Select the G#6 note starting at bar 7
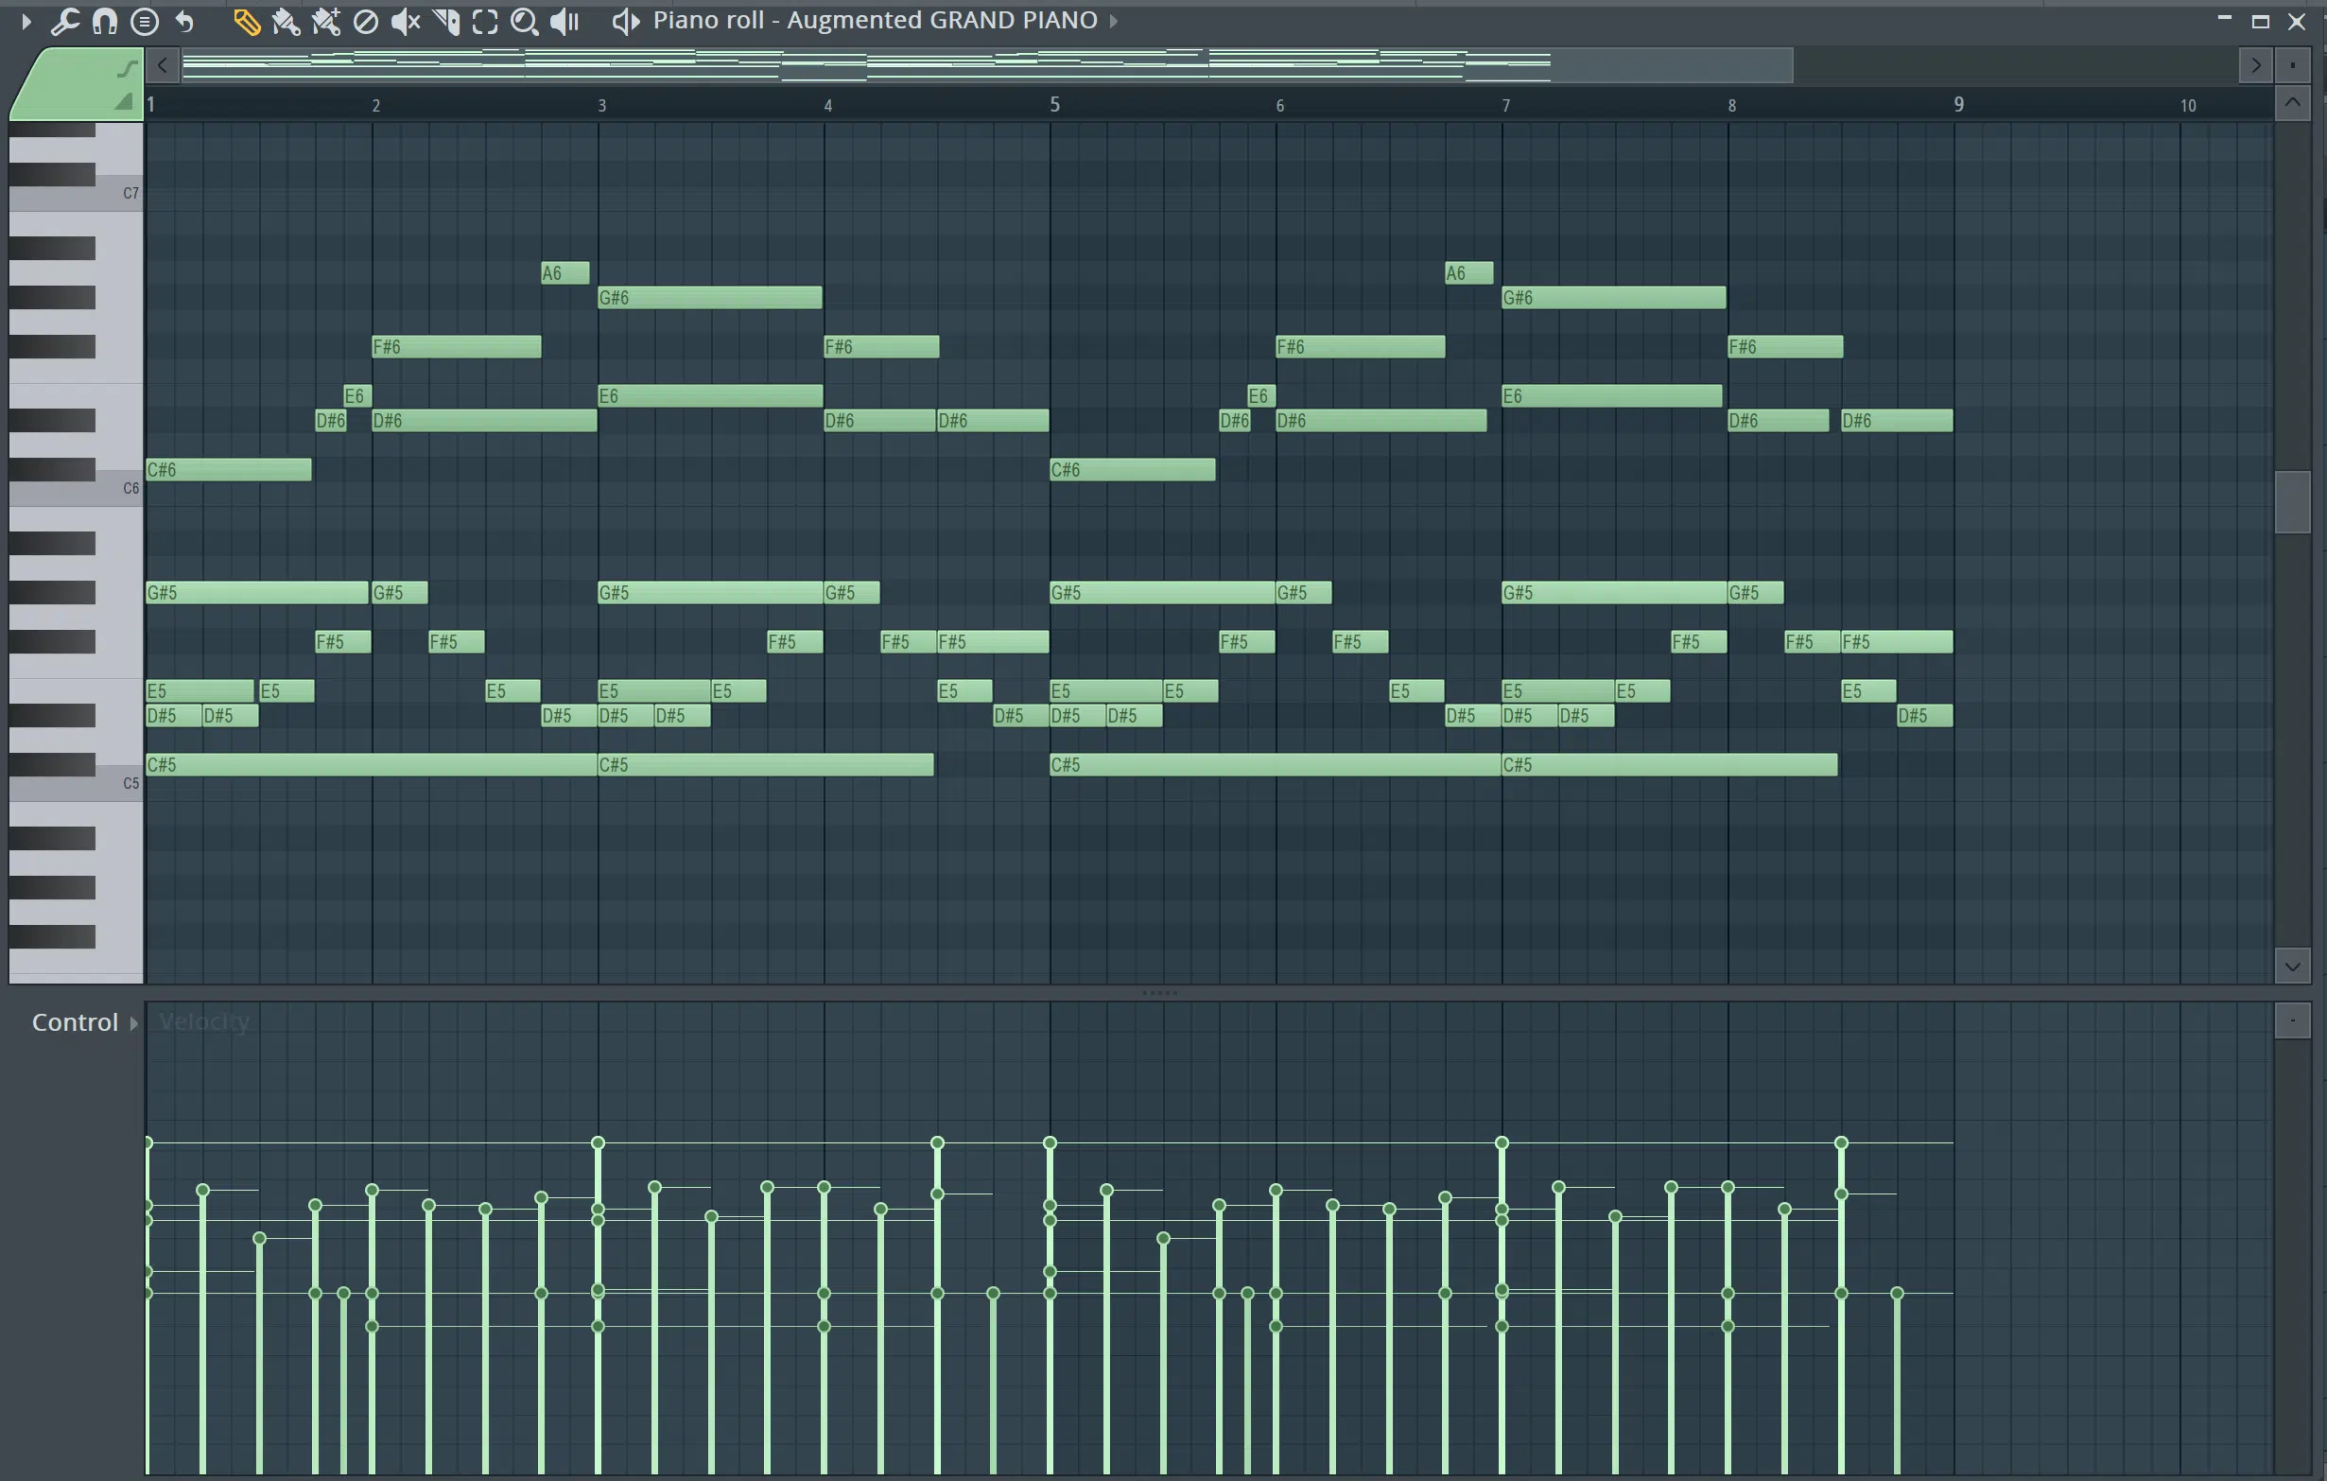The width and height of the screenshot is (2327, 1481). coord(1614,298)
